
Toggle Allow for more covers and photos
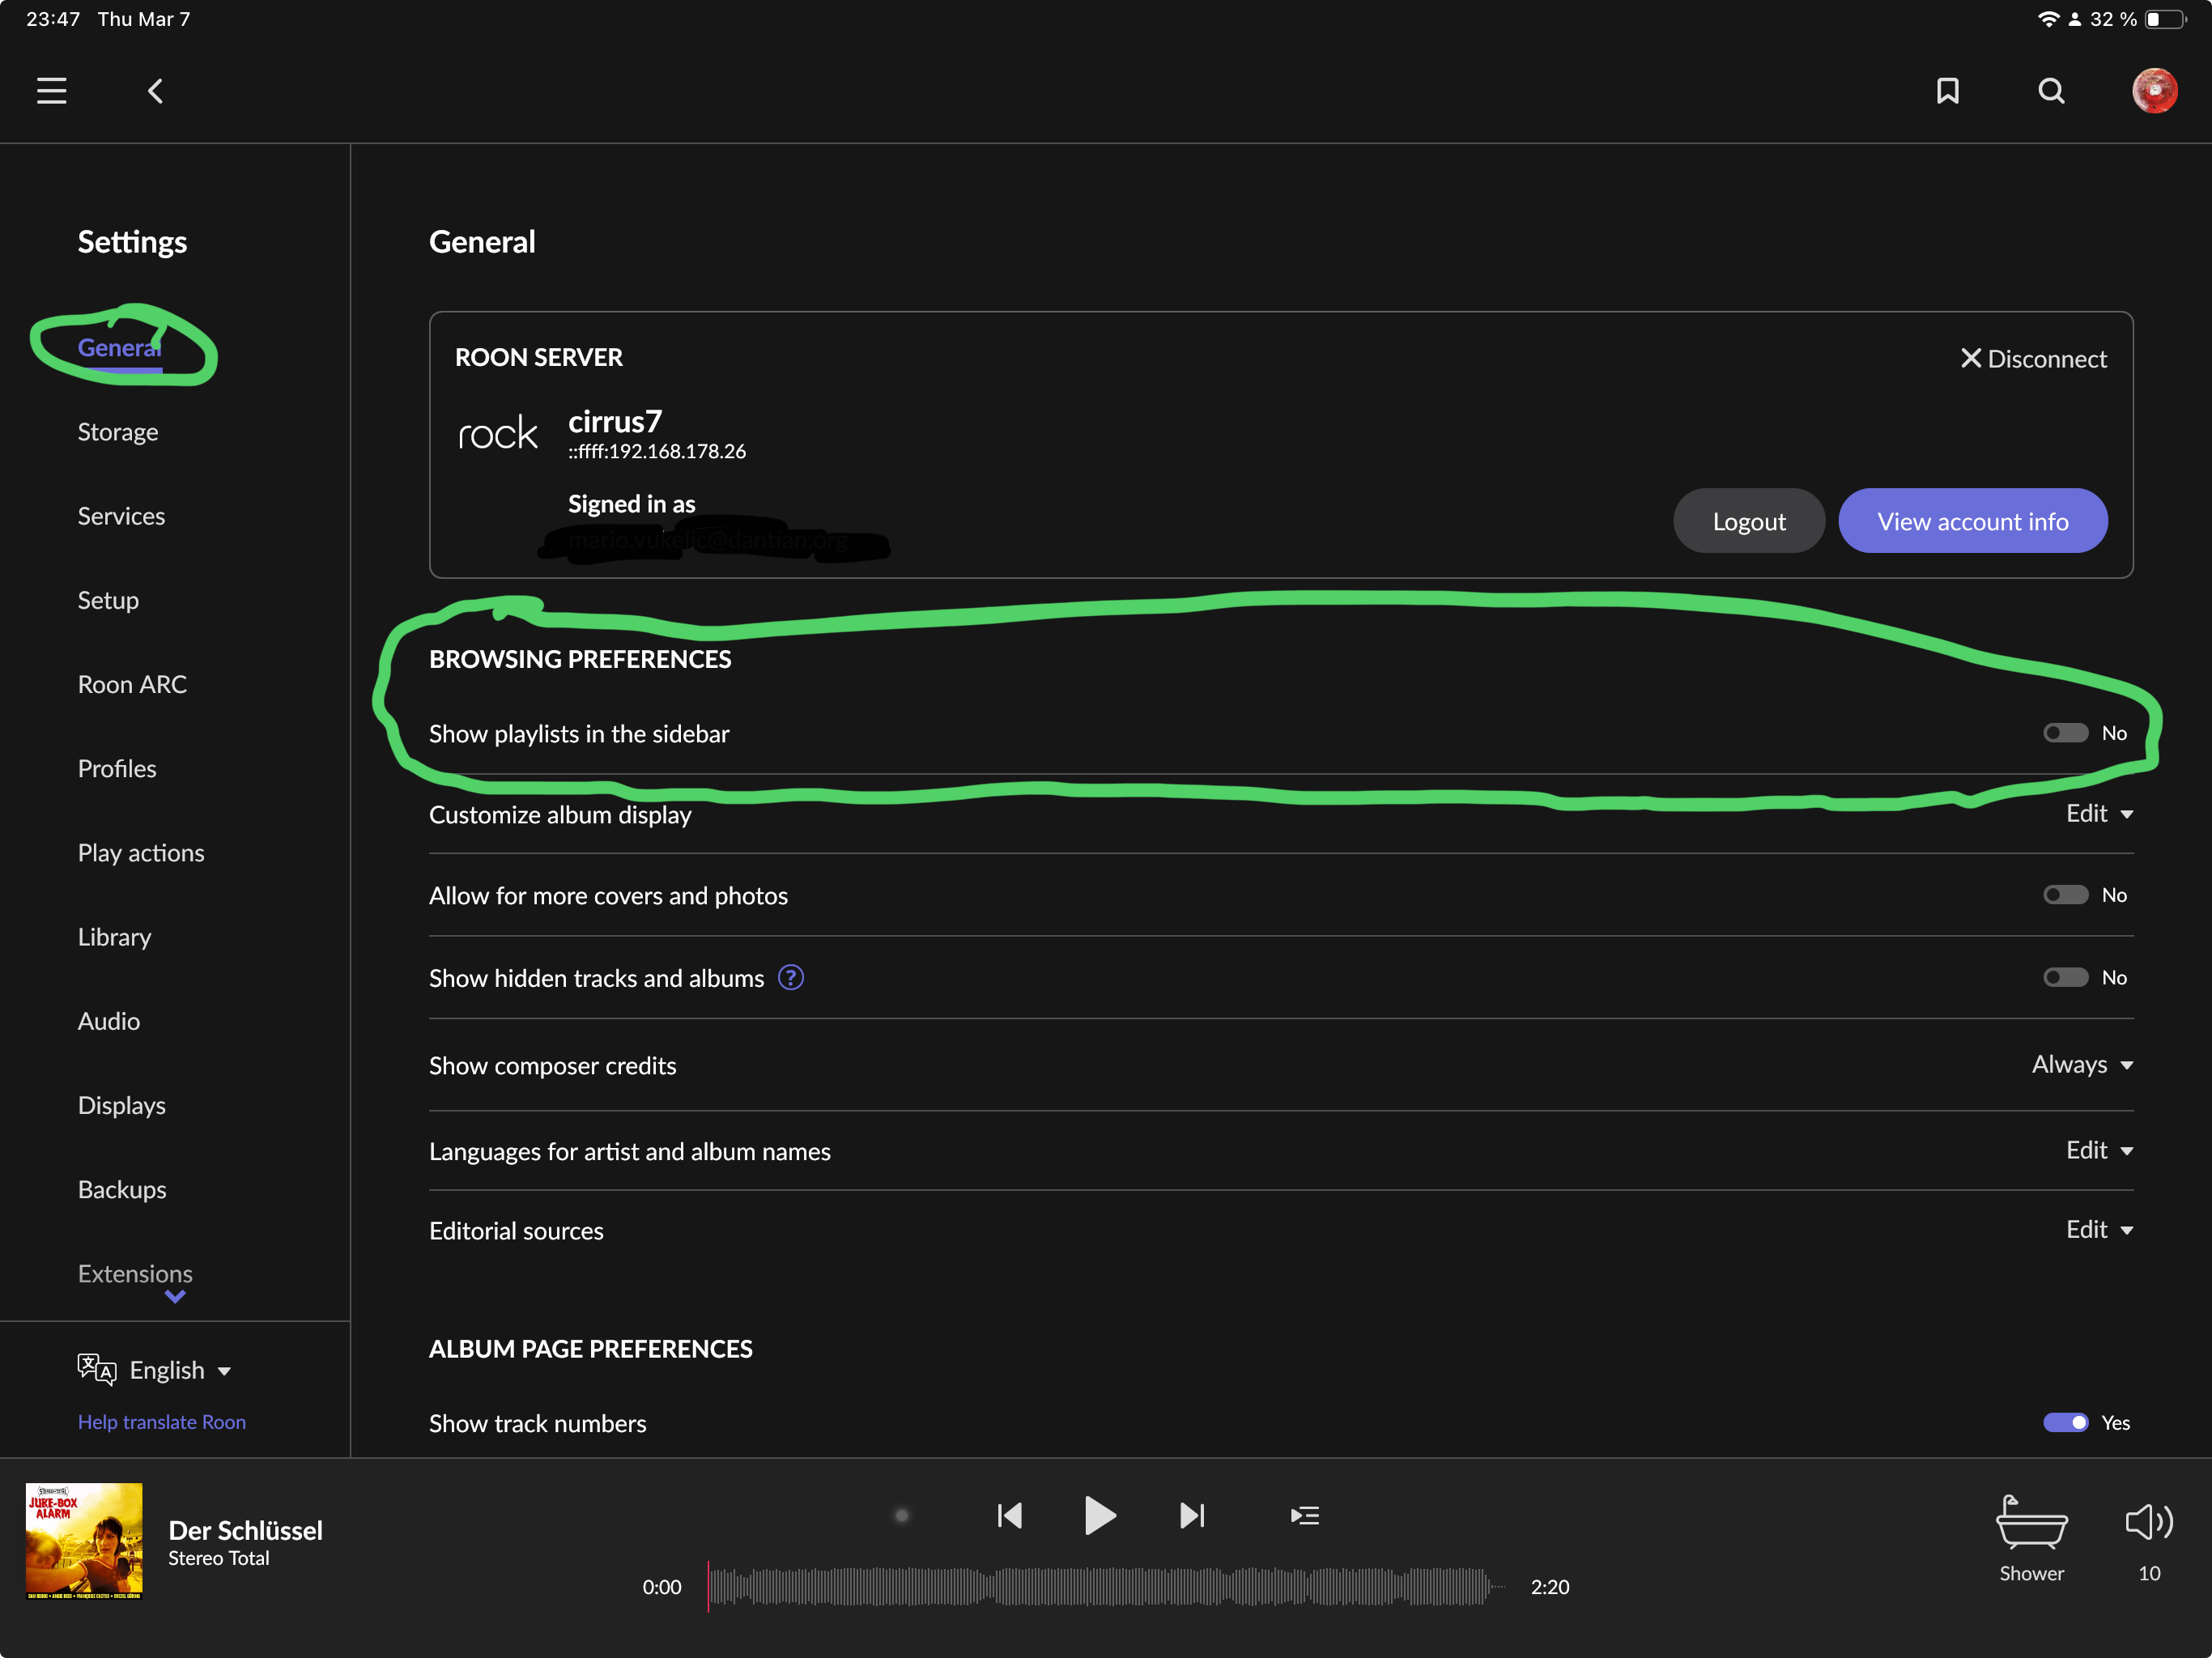2065,895
